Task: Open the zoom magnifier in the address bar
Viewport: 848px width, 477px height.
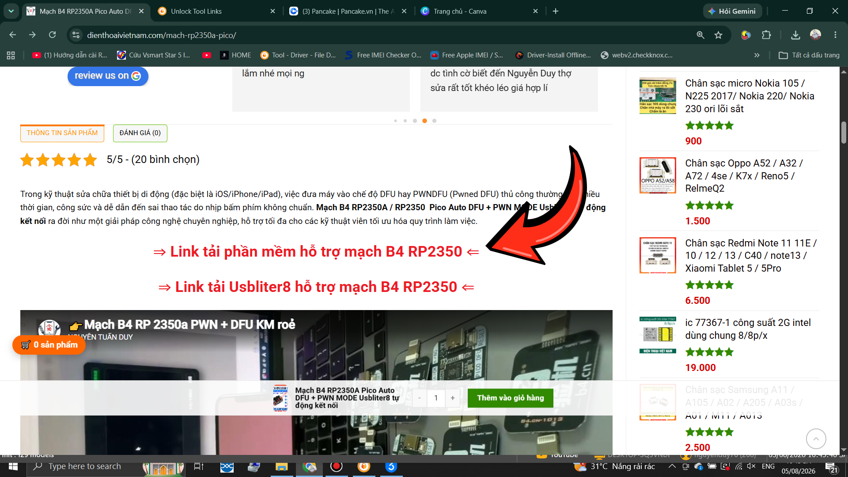Action: point(700,35)
